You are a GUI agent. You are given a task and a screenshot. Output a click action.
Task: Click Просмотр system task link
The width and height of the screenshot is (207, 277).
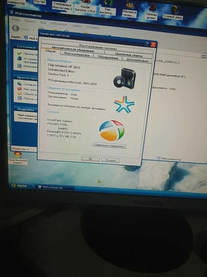click(30, 54)
